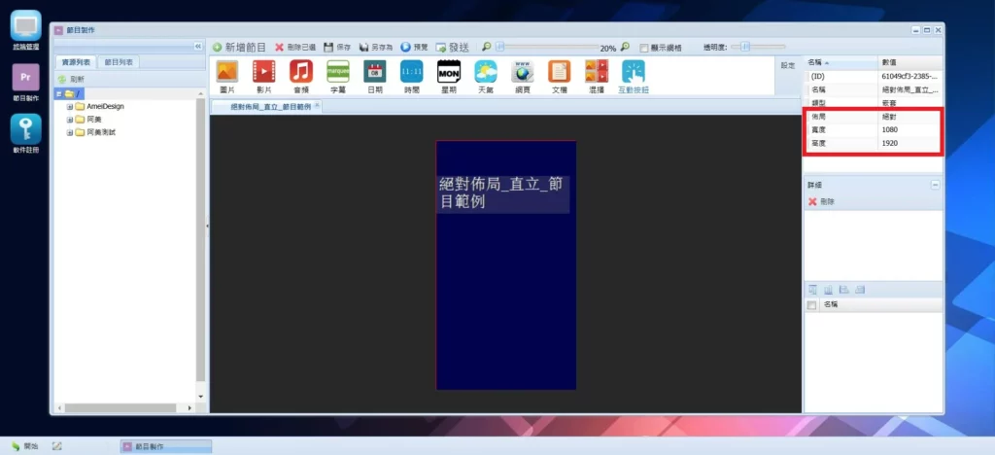Add a 影片 (video) component
This screenshot has height=455, width=995.
(263, 72)
